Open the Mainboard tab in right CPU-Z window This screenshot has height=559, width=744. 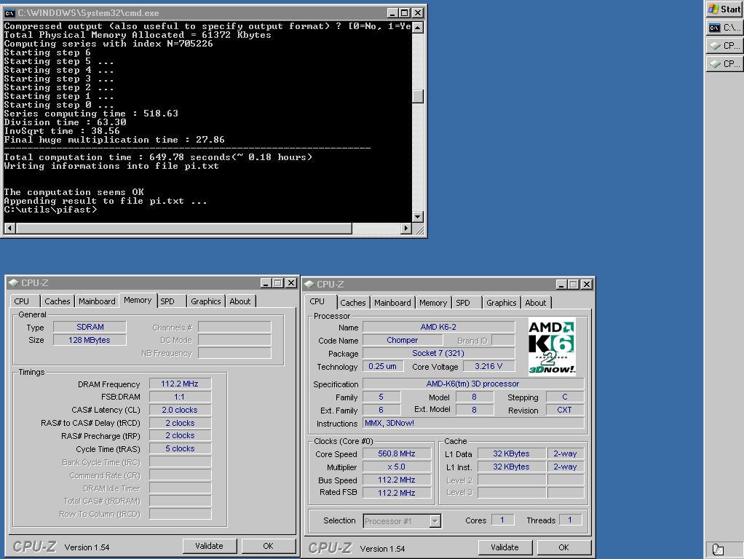(x=392, y=303)
